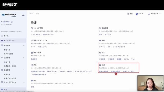Click the blue help question mark icon

tap(137, 14)
